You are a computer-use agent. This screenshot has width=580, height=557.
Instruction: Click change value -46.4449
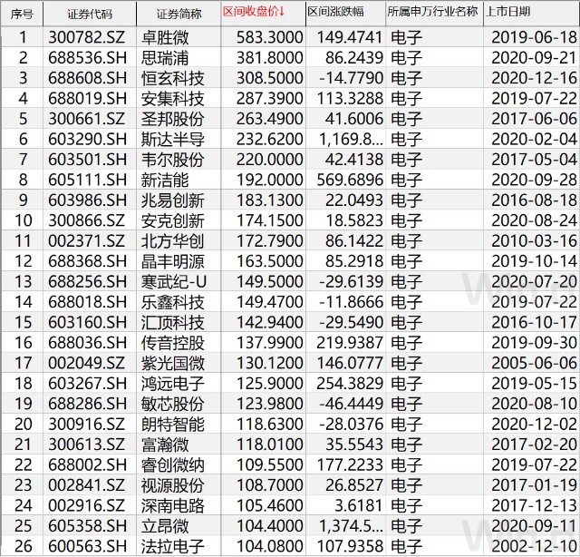(x=351, y=404)
